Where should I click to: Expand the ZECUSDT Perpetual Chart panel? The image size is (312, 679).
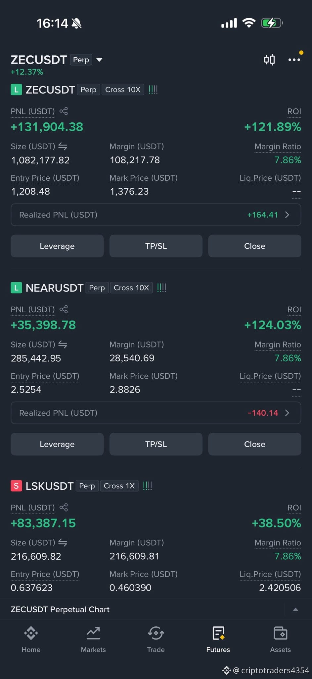[295, 609]
